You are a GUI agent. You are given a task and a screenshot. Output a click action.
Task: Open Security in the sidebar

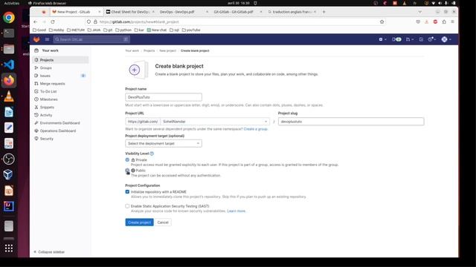pos(60,139)
